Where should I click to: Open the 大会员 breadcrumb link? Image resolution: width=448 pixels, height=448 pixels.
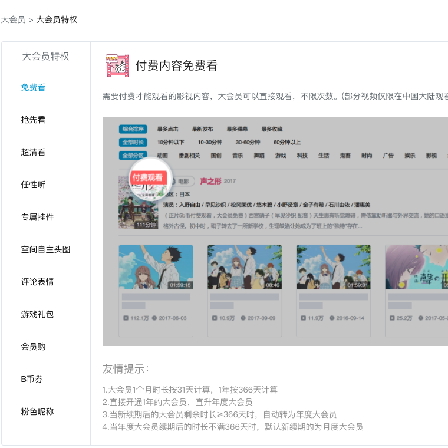click(x=13, y=19)
